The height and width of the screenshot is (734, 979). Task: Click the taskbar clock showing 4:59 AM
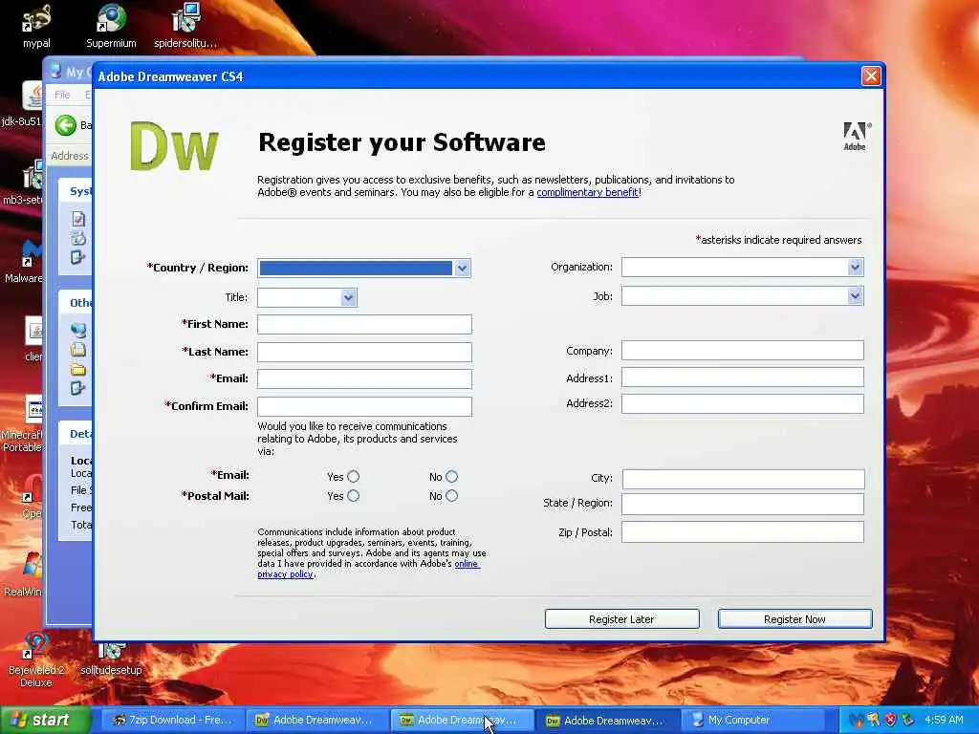pos(944,721)
